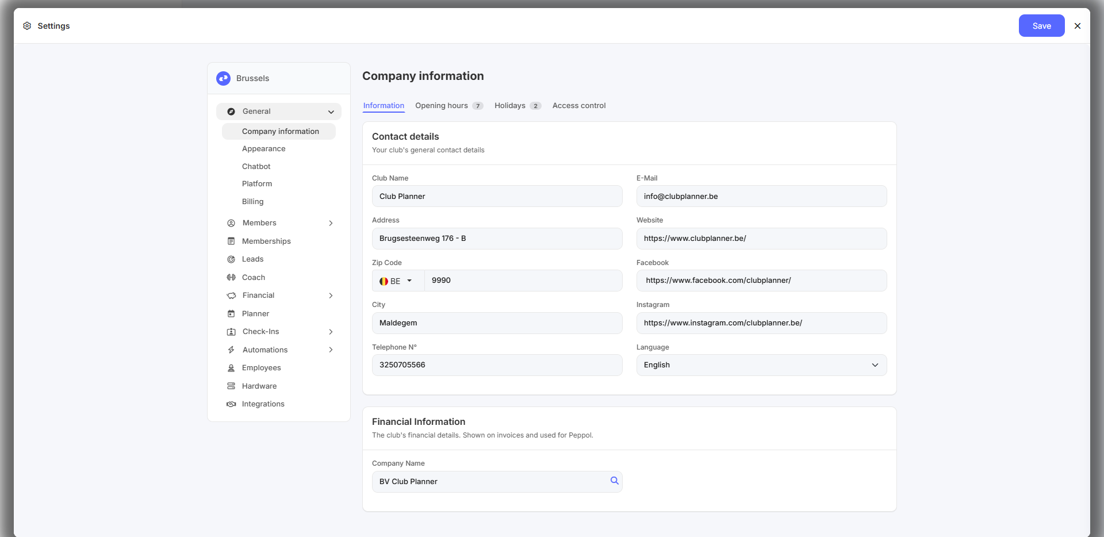
Task: Click the Automations lightning bolt icon
Action: click(231, 350)
